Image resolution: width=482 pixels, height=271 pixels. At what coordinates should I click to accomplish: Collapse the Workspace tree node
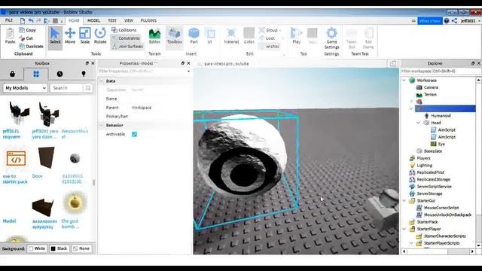coord(404,81)
